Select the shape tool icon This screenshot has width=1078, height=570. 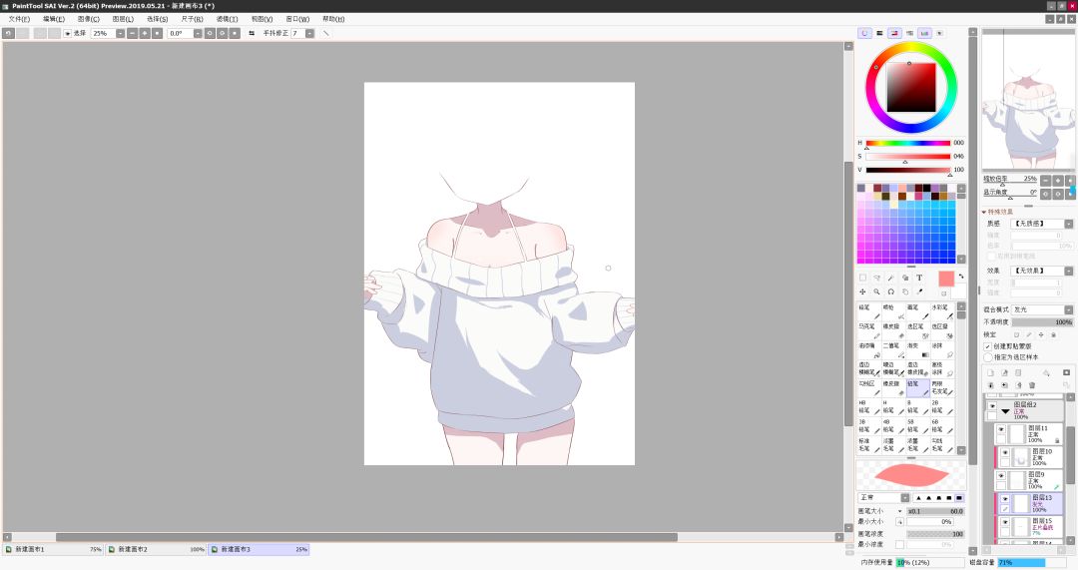[905, 278]
